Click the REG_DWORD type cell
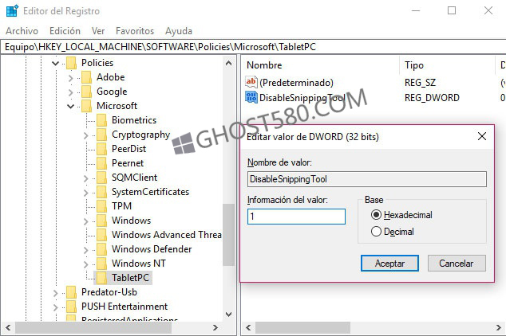Screen dimensions: 506x336 tap(432, 97)
